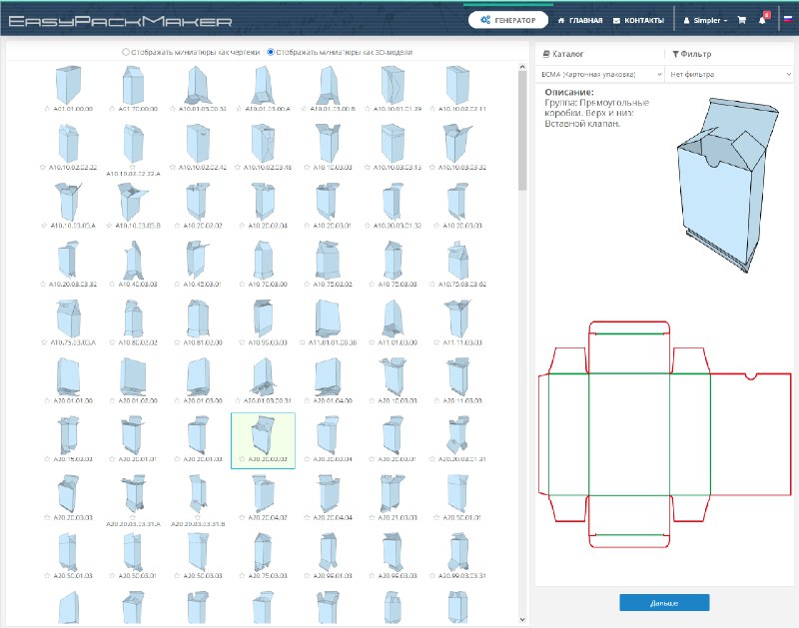
Task: Click the Russian flag language icon
Action: 788,19
